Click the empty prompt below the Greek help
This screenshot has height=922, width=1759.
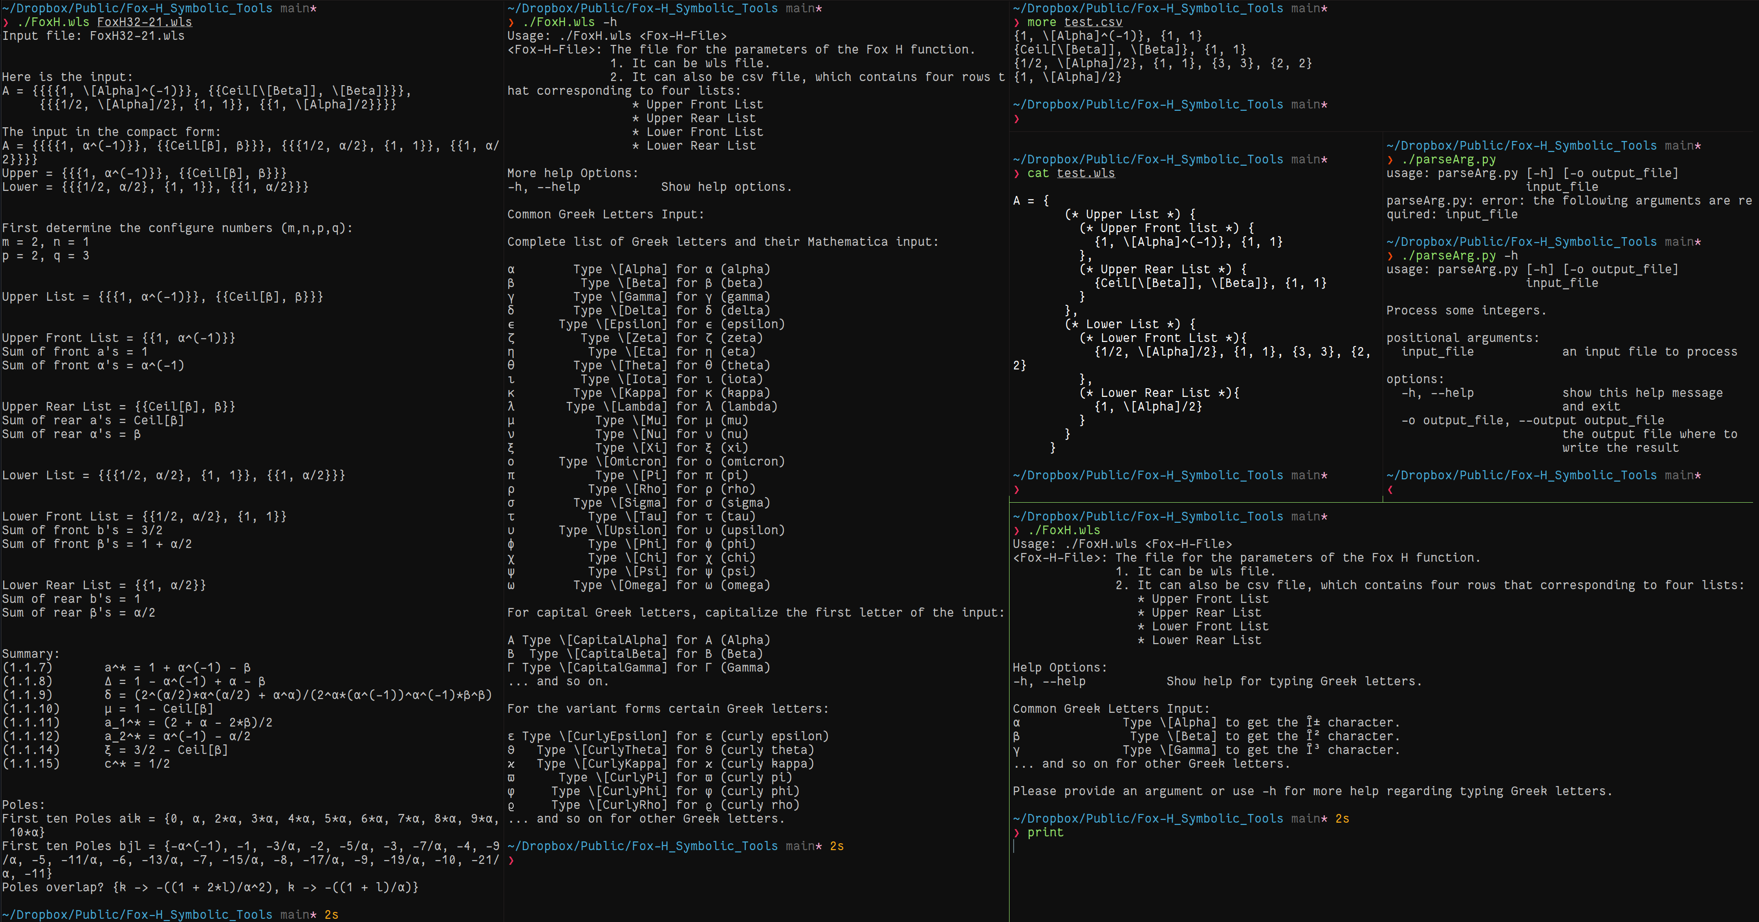point(511,860)
